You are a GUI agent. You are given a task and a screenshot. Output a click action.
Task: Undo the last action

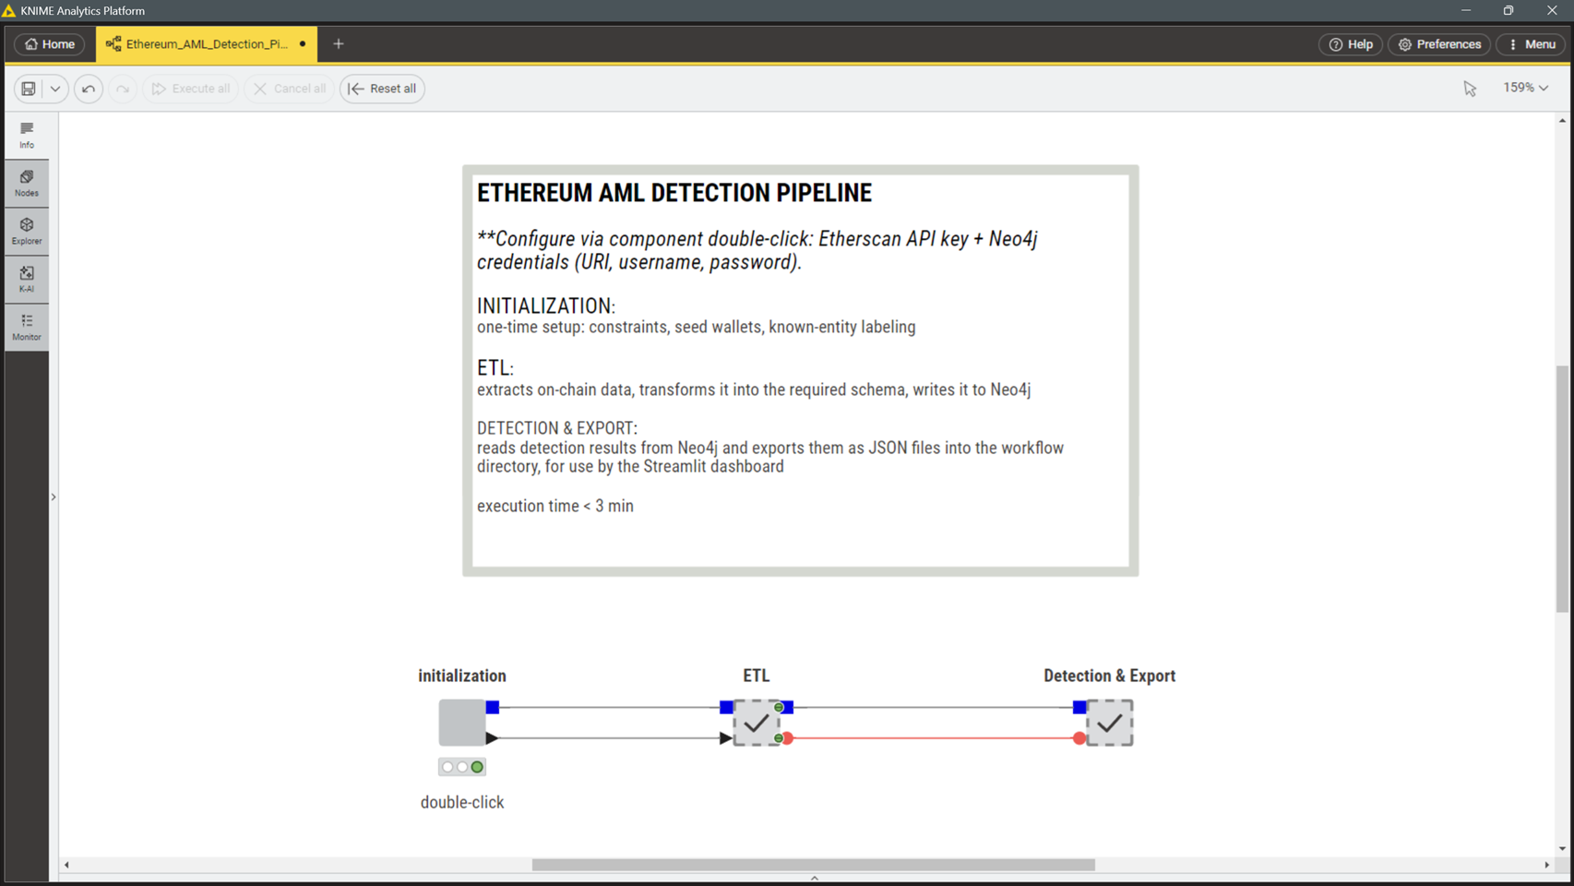click(x=89, y=89)
